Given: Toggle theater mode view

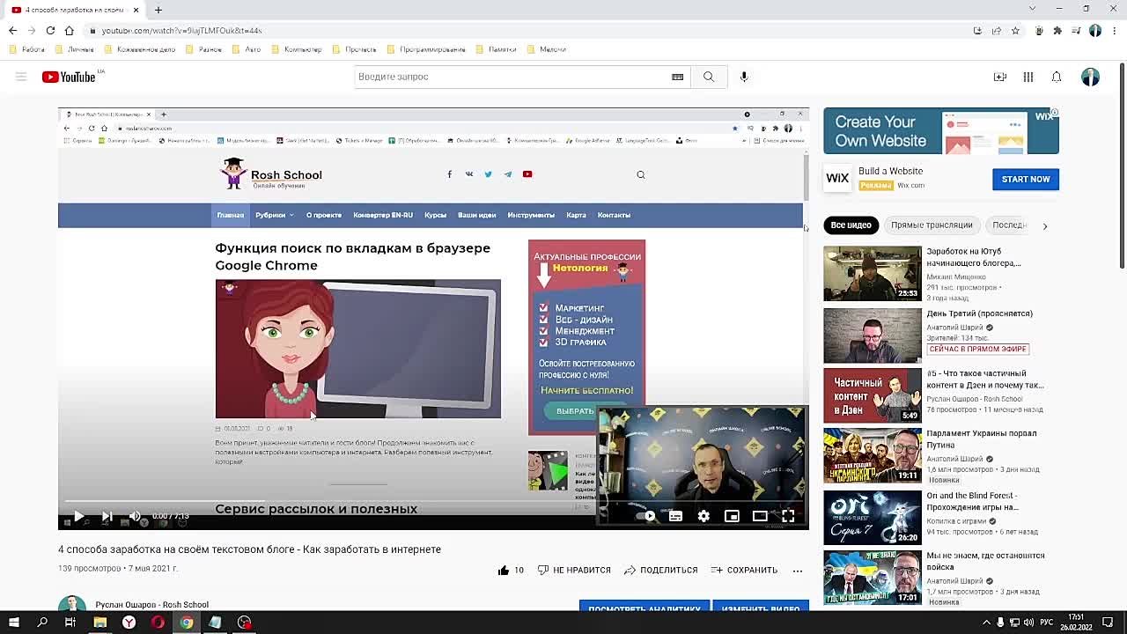Looking at the screenshot, I should [760, 517].
